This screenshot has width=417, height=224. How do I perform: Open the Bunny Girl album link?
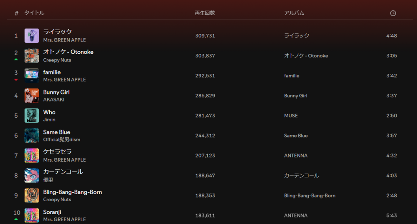coord(296,96)
